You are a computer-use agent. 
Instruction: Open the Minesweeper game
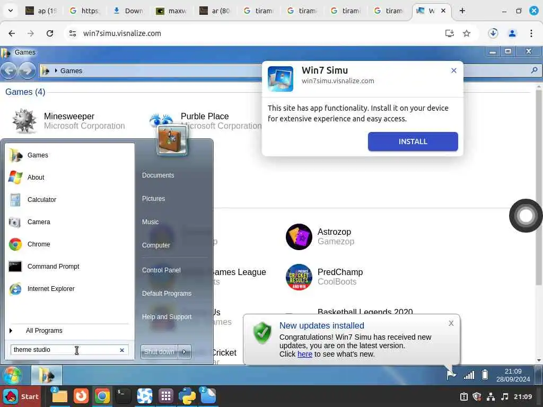click(x=68, y=121)
